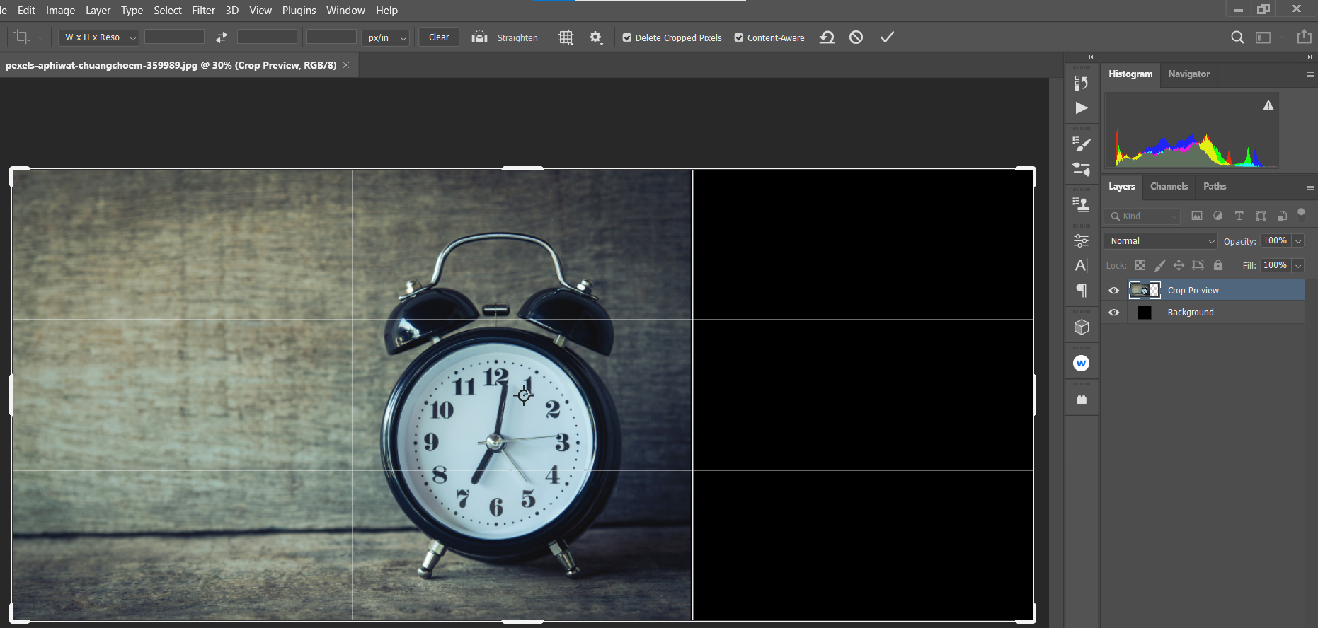Viewport: 1318px width, 628px height.
Task: Uncheck Delete Cropped Pixels
Action: (627, 38)
